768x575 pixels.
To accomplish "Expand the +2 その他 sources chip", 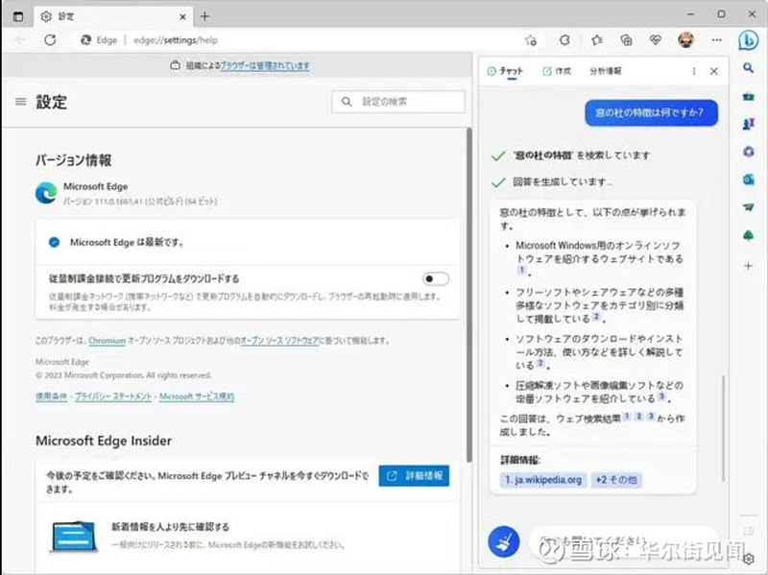I will tap(616, 480).
